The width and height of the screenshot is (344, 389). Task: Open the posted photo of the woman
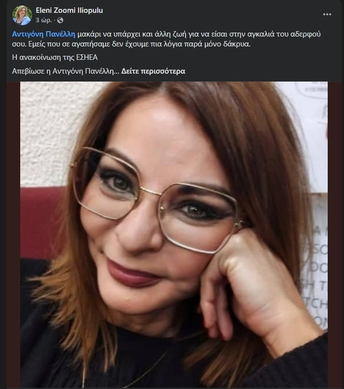174,234
